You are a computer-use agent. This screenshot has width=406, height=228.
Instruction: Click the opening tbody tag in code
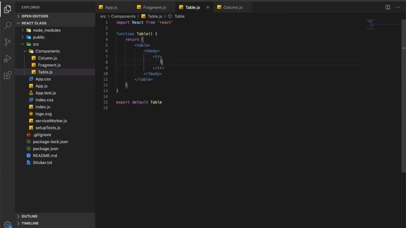(x=152, y=51)
